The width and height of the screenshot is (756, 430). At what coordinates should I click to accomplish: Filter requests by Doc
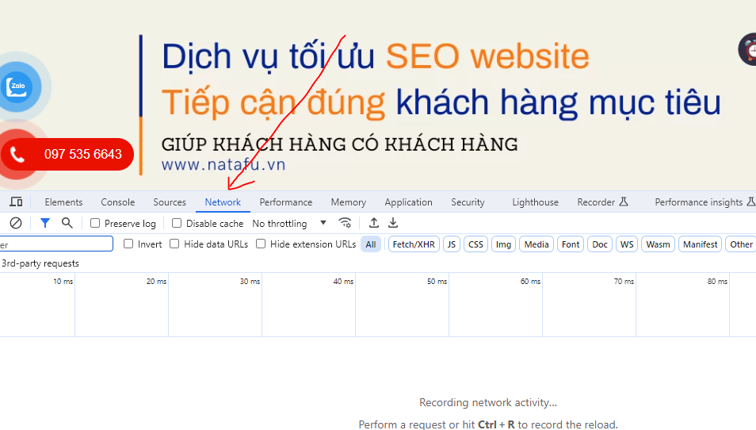[x=600, y=244]
